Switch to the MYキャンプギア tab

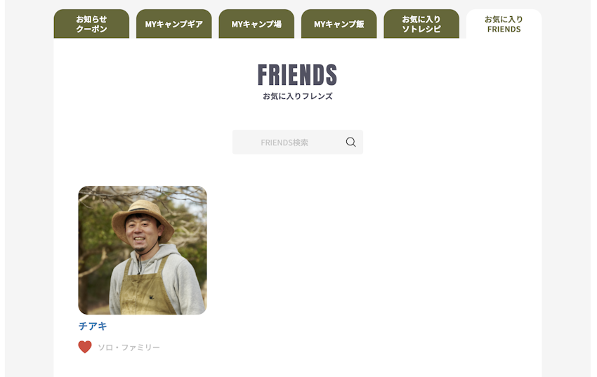point(174,24)
